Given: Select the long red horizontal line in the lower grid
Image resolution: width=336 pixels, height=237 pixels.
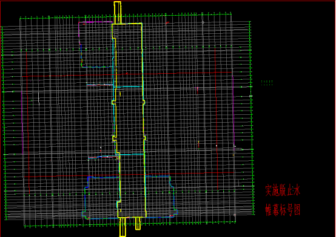Looking at the screenshot, I should click(x=129, y=175).
